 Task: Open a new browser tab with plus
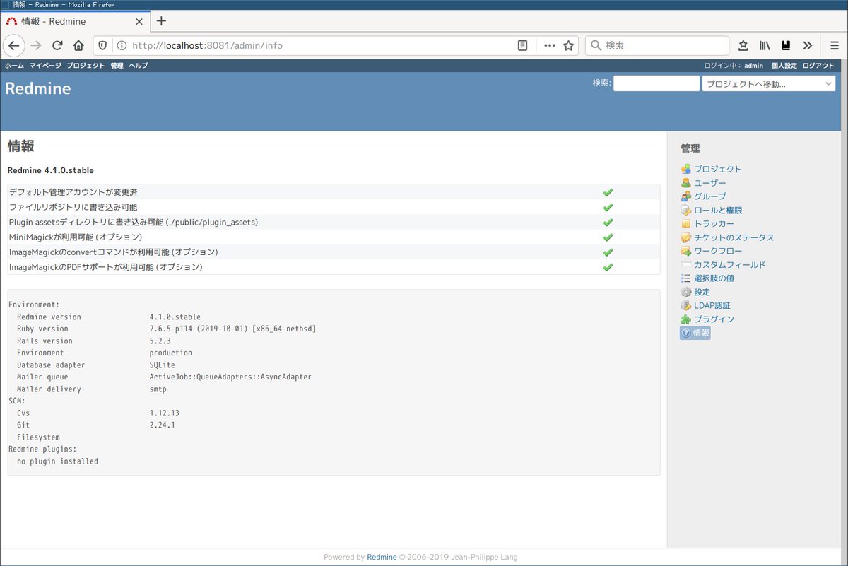point(161,20)
